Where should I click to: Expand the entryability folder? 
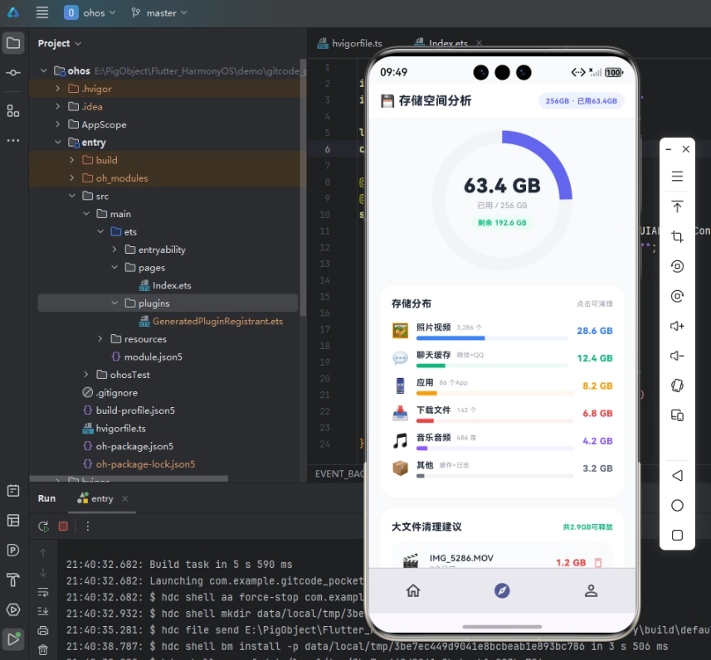[x=114, y=250]
